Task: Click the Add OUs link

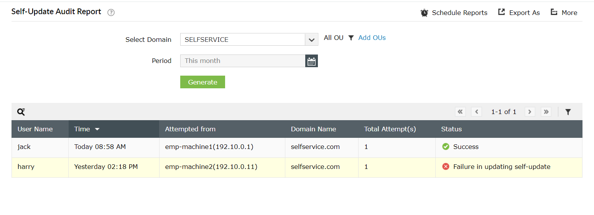Action: (x=372, y=38)
